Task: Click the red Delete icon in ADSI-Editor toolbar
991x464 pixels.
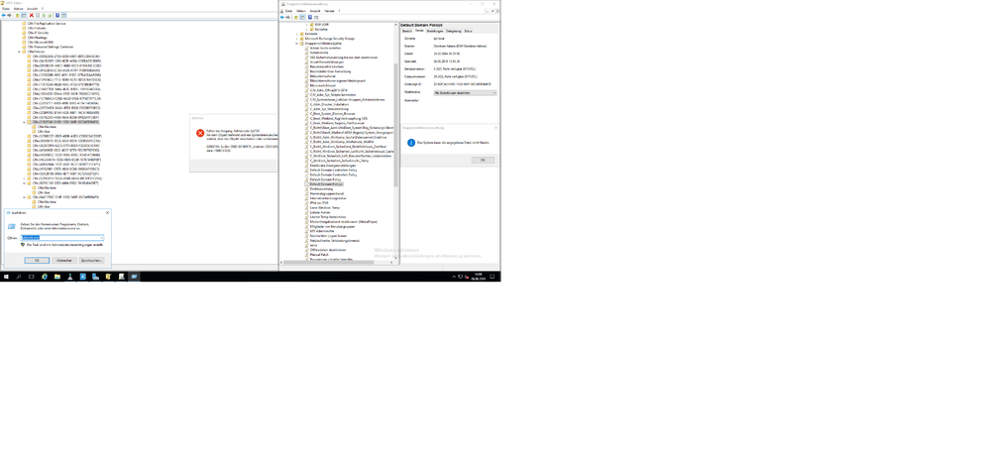Action: click(x=32, y=16)
